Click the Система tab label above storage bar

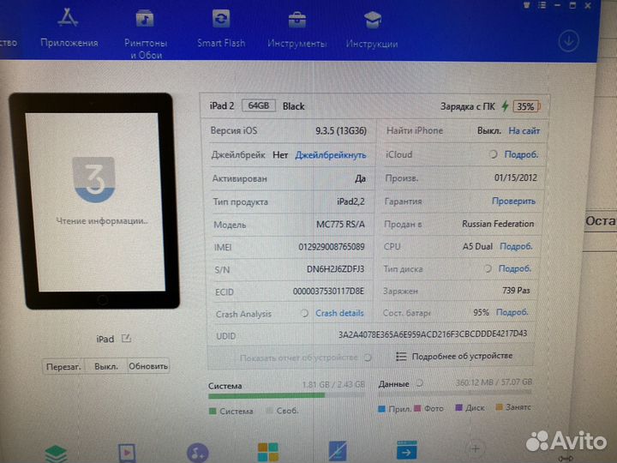tap(225, 386)
